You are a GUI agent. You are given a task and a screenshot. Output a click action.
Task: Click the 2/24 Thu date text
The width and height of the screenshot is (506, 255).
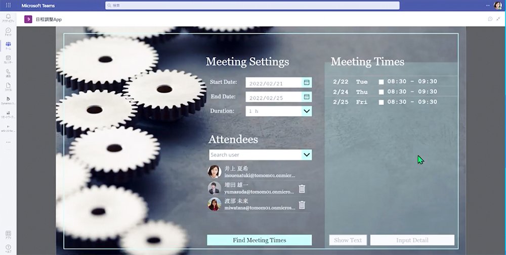click(x=351, y=92)
